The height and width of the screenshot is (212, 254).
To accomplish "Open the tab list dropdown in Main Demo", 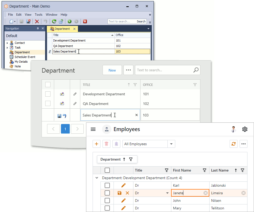I will coord(148,29).
